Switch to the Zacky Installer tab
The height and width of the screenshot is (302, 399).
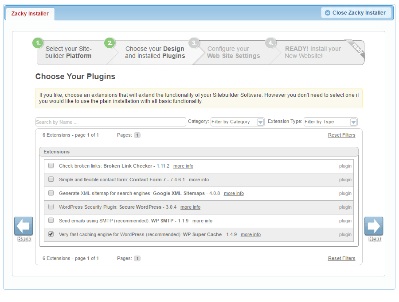pyautogui.click(x=30, y=14)
